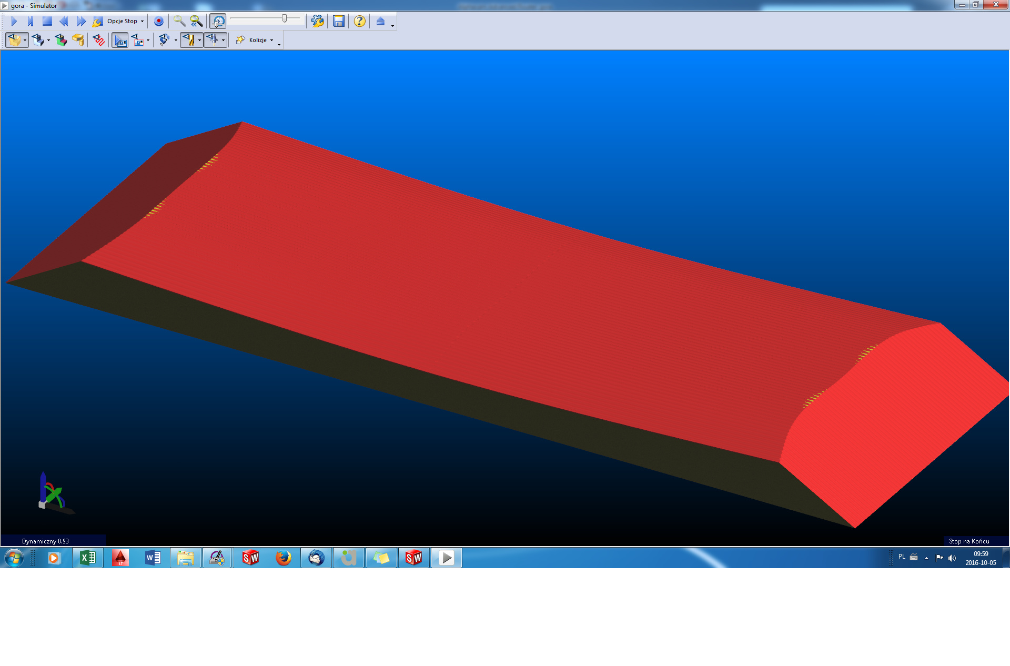Click the save floppy disk icon
1010x666 pixels.
pyautogui.click(x=338, y=22)
